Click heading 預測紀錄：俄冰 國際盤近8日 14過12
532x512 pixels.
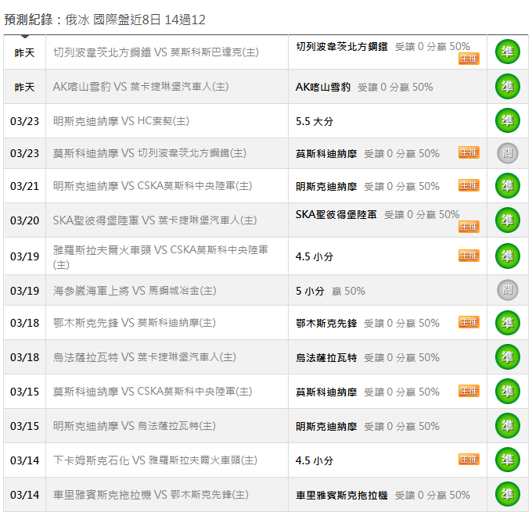coord(105,20)
